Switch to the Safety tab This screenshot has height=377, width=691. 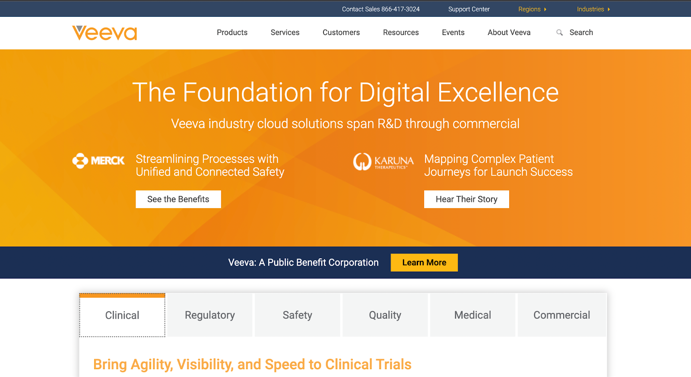pos(298,315)
